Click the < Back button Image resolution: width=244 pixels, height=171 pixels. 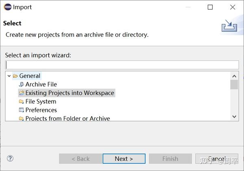tap(81, 159)
